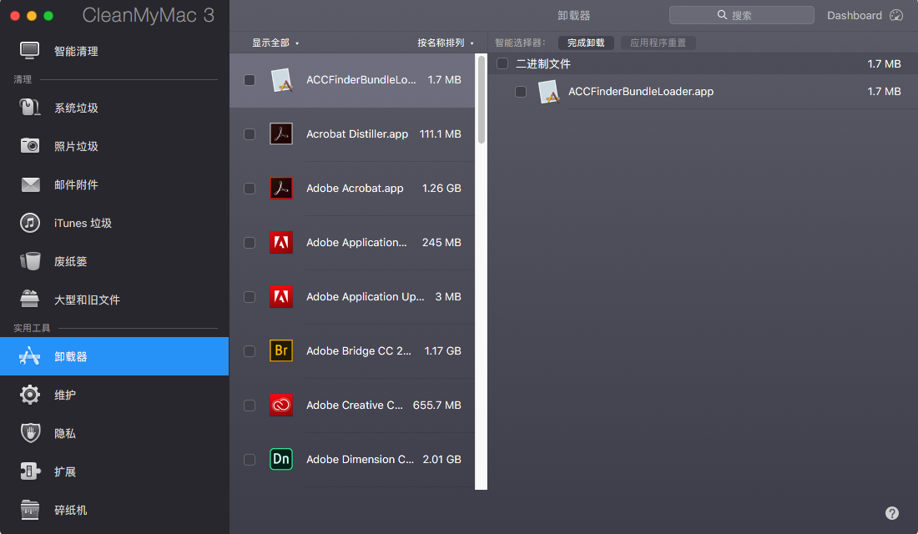Click the 邮件附件 envelope icon
918x534 pixels.
30,184
